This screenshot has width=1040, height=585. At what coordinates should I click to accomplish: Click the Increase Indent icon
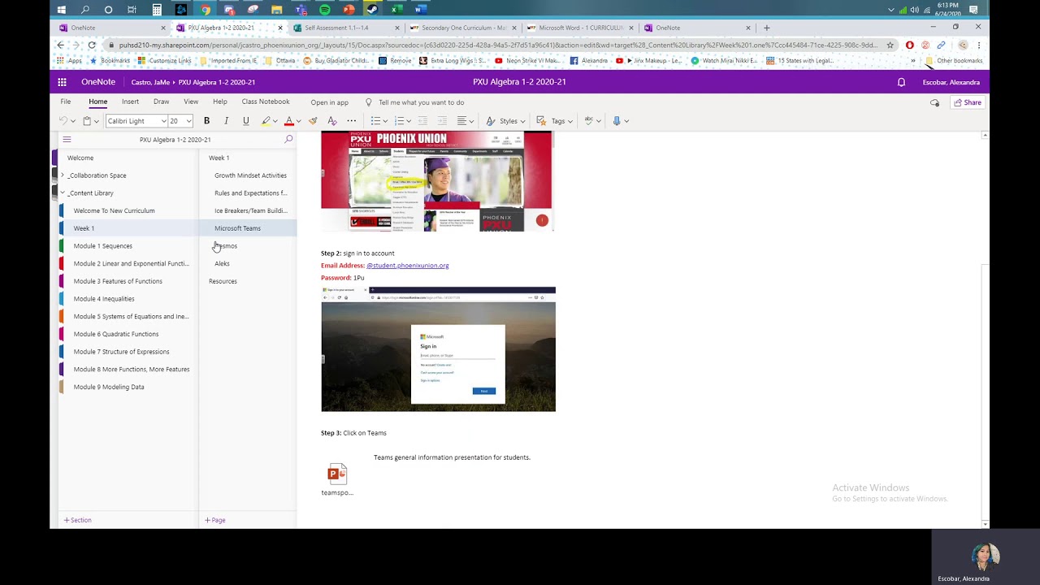[x=442, y=121]
